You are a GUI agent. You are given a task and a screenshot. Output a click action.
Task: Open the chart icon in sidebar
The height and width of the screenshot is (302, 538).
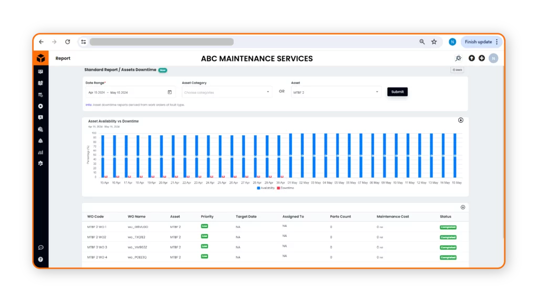click(x=40, y=152)
